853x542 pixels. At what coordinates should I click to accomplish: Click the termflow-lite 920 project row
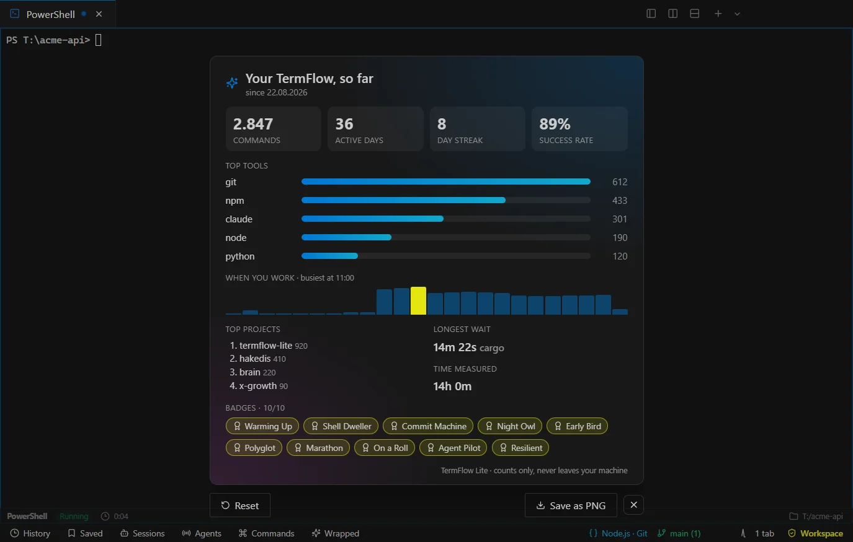[269, 346]
